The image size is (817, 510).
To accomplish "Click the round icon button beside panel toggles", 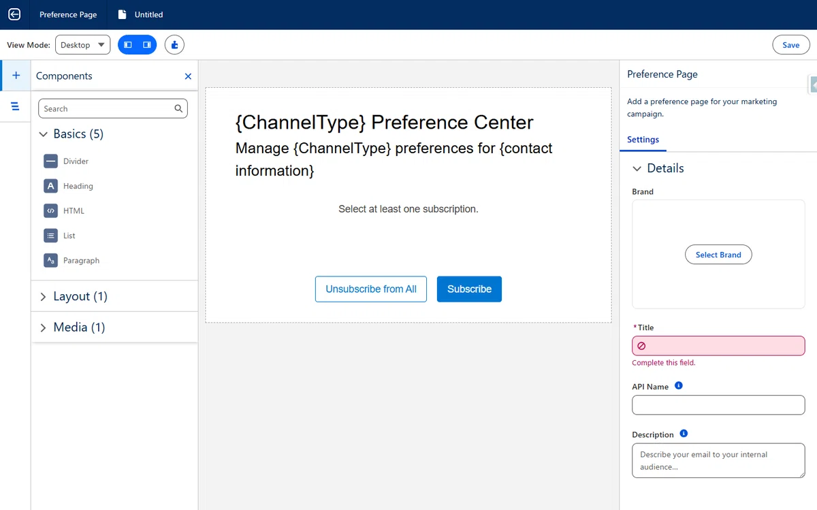I will (174, 45).
